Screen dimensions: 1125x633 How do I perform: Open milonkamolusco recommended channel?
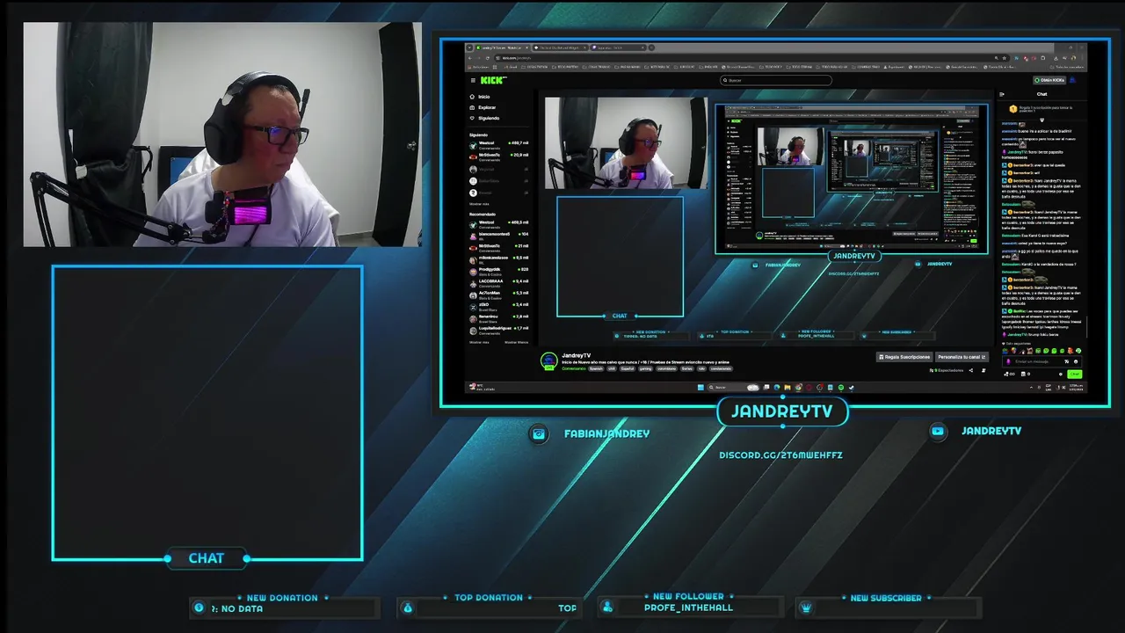[x=499, y=259]
